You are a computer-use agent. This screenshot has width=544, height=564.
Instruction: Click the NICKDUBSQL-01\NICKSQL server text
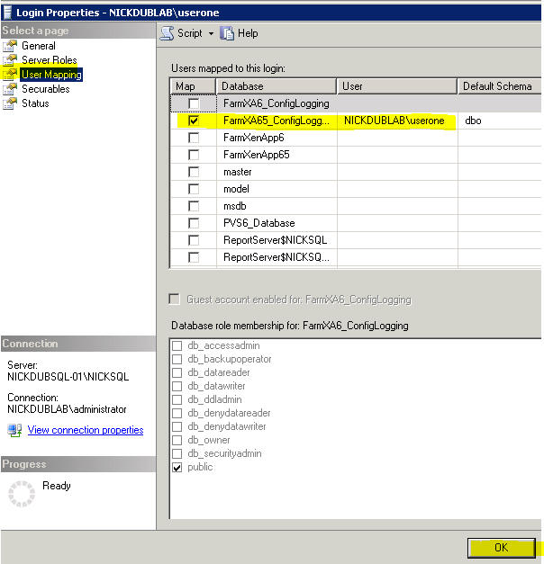tap(68, 377)
